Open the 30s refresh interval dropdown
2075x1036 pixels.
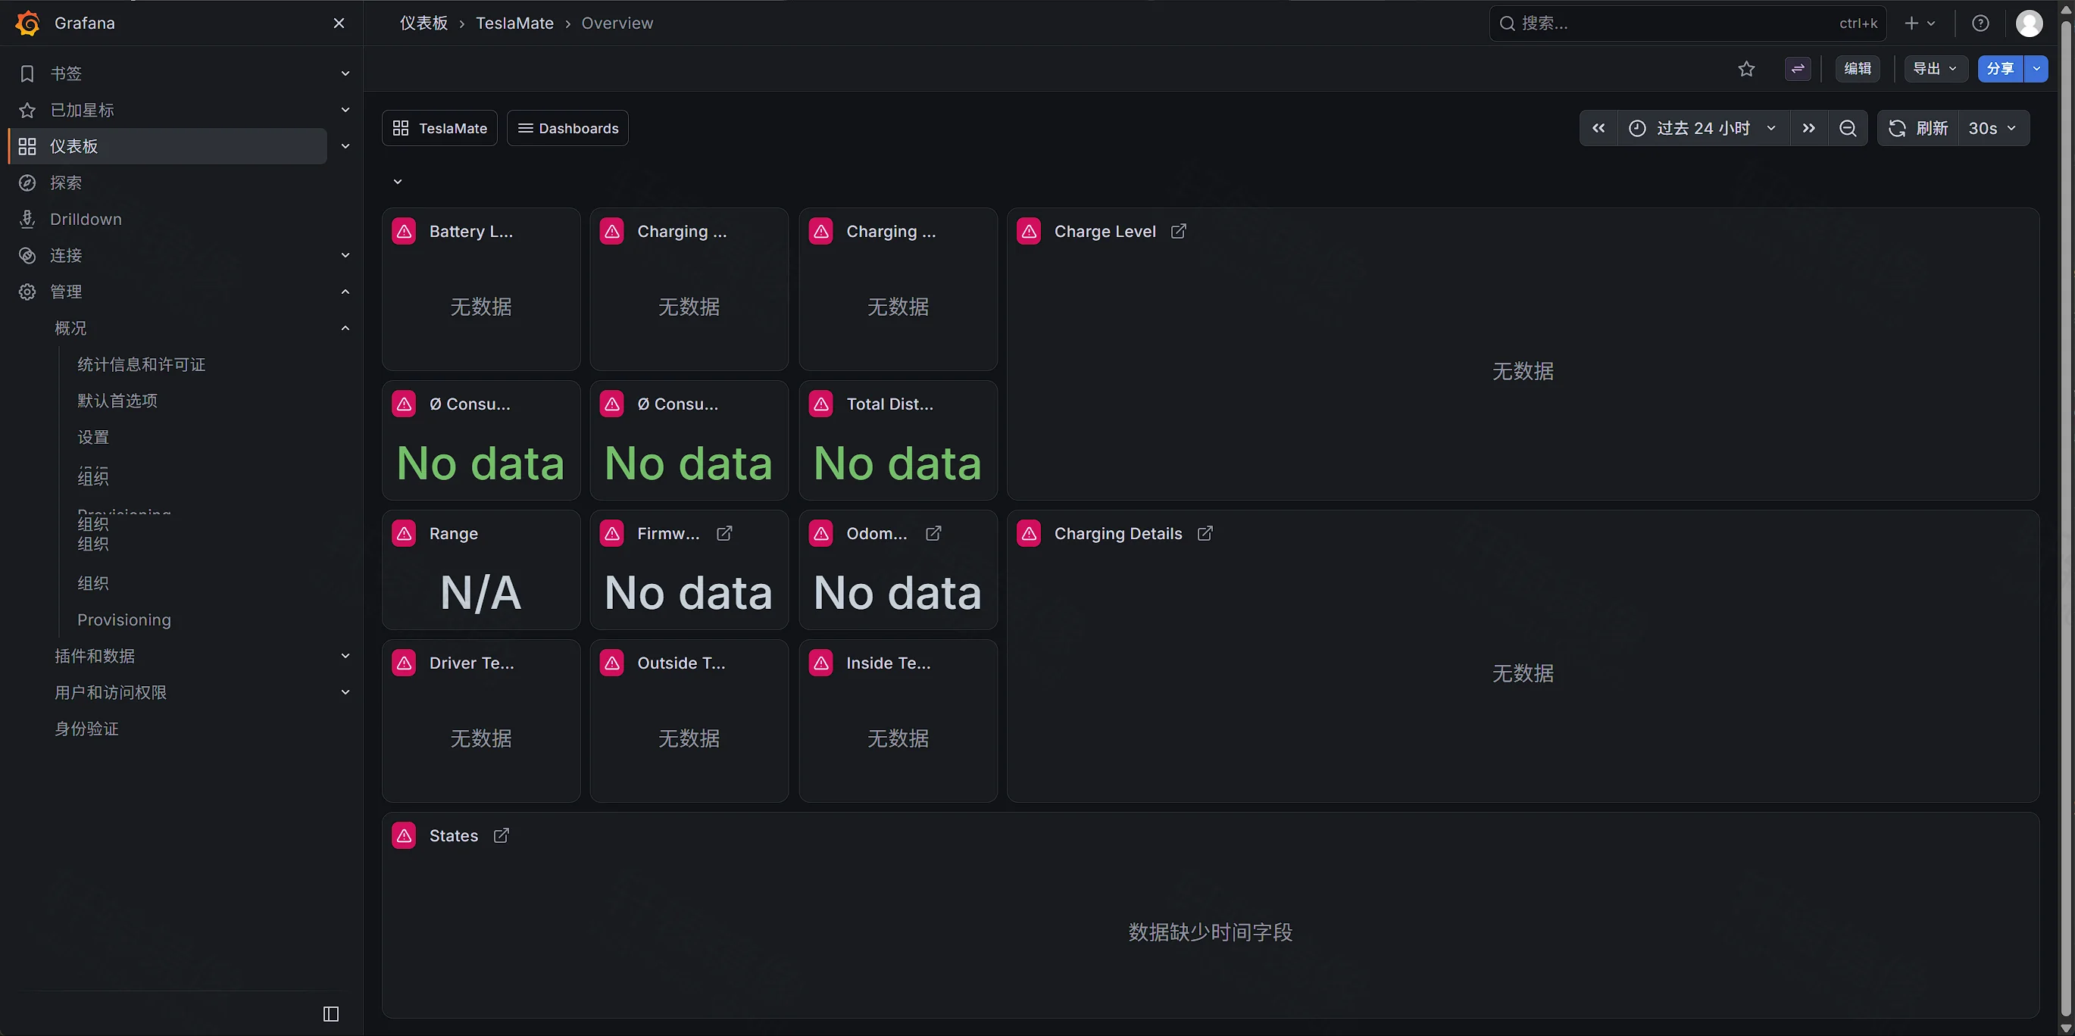click(x=1993, y=129)
